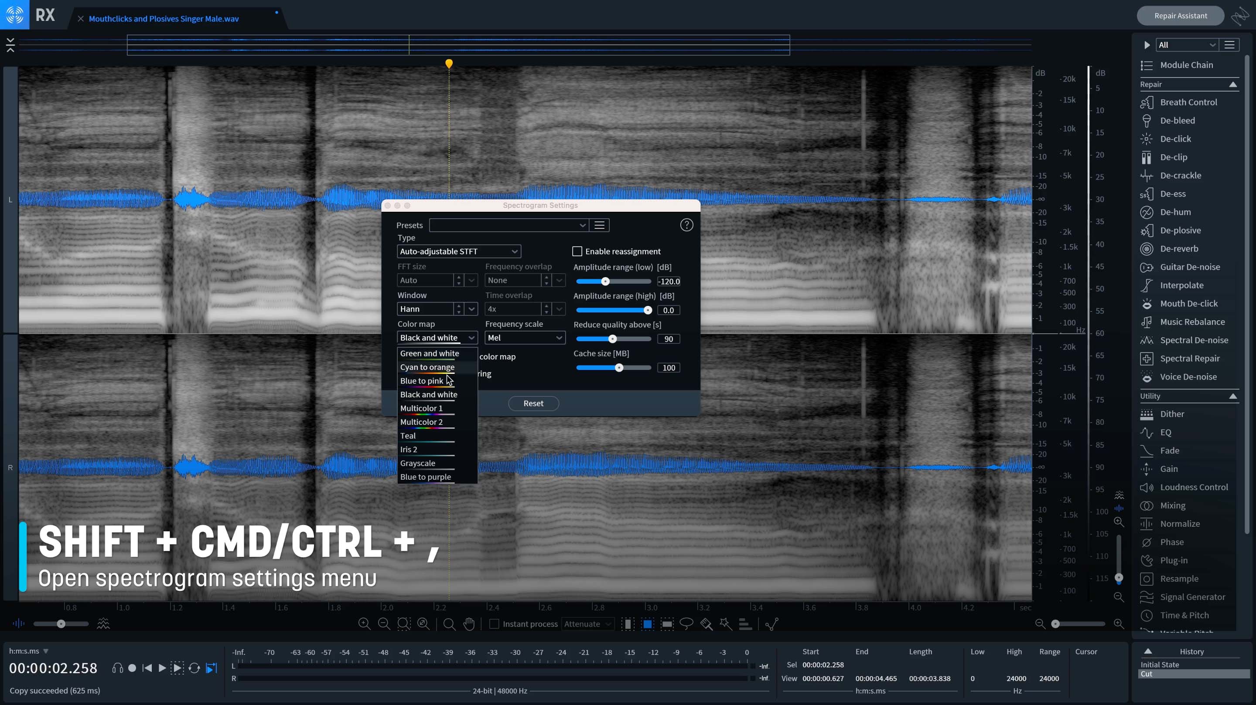The image size is (1256, 705).
Task: Open the Breath Control module
Action: [1188, 102]
